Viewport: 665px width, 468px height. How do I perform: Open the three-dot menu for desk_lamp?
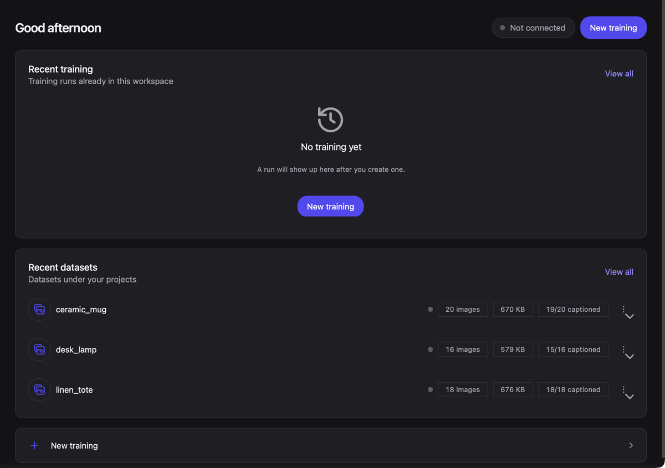[623, 349]
